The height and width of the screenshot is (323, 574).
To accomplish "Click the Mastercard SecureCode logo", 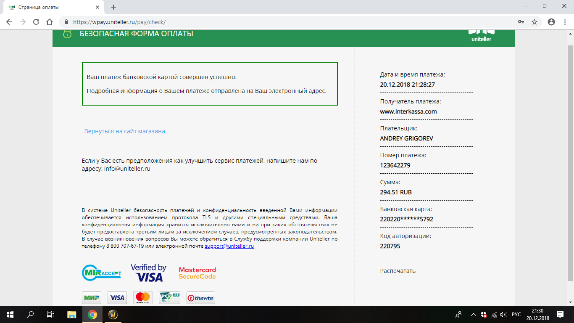I will 197,273.
